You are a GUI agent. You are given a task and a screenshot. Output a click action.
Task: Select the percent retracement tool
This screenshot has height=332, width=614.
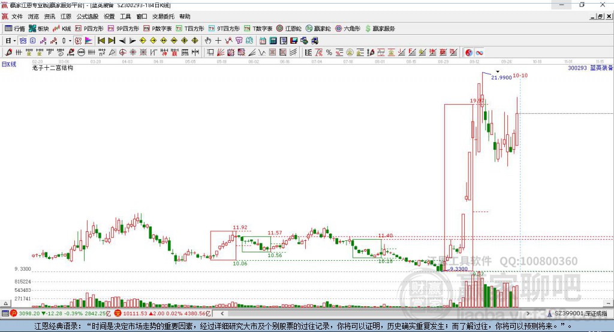[329, 53]
